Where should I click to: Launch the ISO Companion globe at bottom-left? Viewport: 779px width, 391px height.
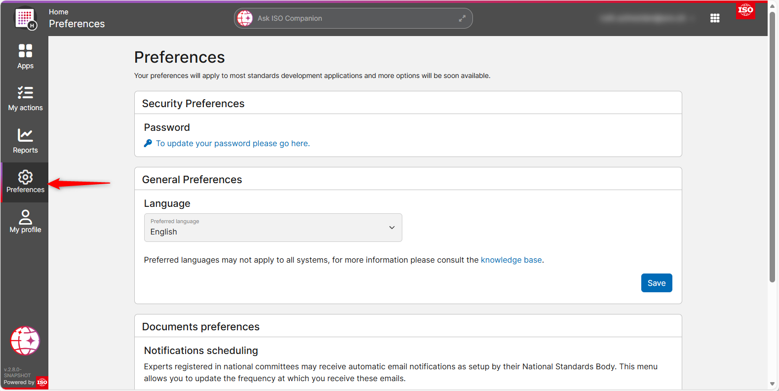pos(25,341)
